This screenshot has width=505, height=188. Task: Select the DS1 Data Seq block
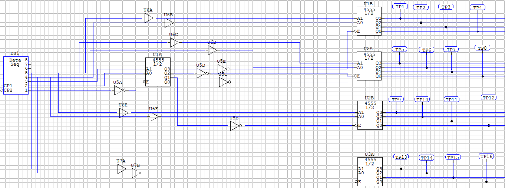(x=16, y=76)
